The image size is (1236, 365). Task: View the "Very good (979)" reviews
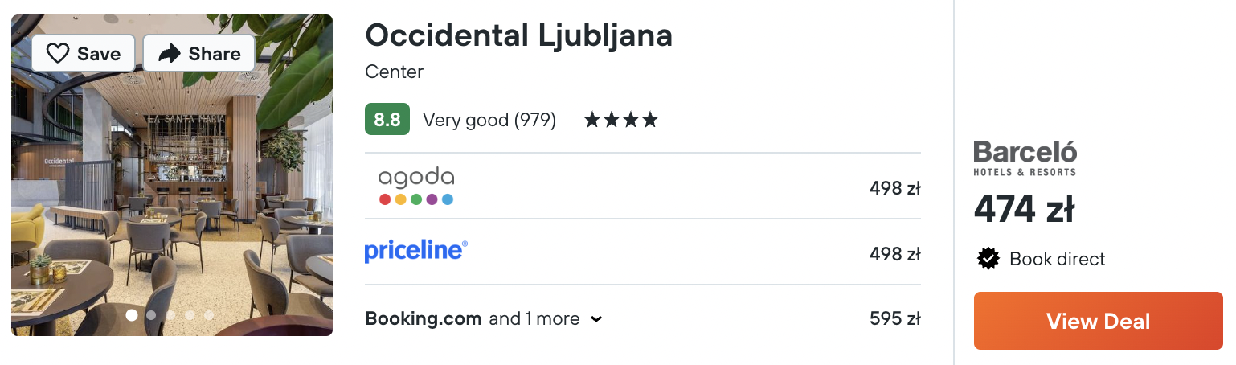point(489,120)
